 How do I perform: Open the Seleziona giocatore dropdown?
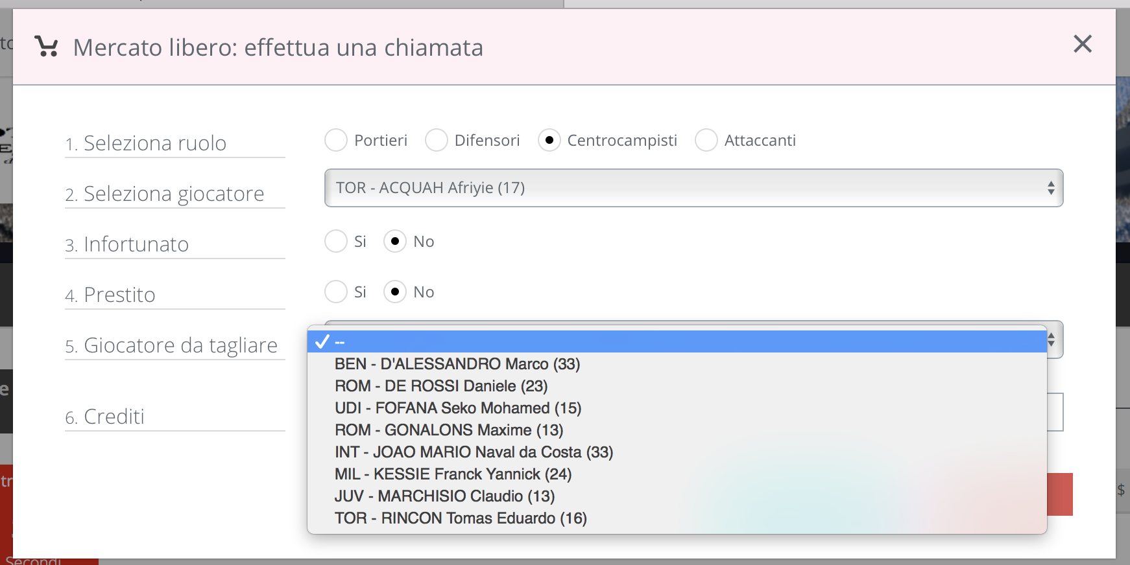click(x=693, y=188)
